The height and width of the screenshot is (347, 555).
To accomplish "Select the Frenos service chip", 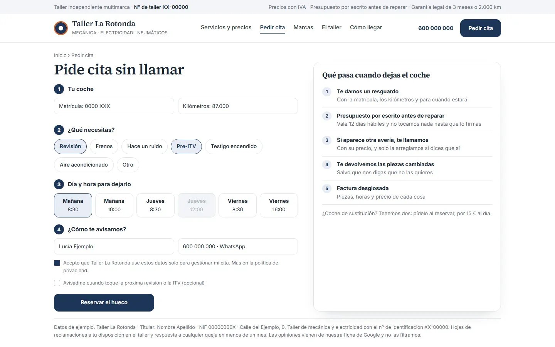I will tap(104, 147).
